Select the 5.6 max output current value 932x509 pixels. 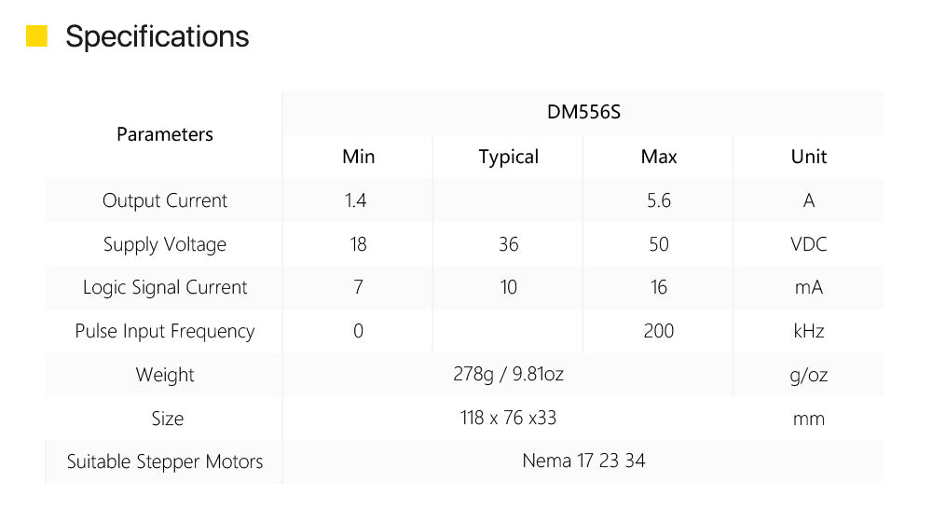coord(659,200)
